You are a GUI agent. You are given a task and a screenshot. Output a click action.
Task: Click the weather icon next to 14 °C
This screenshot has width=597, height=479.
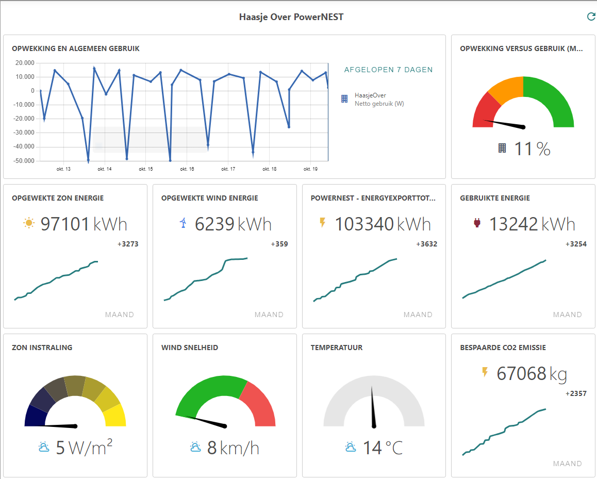pyautogui.click(x=351, y=447)
